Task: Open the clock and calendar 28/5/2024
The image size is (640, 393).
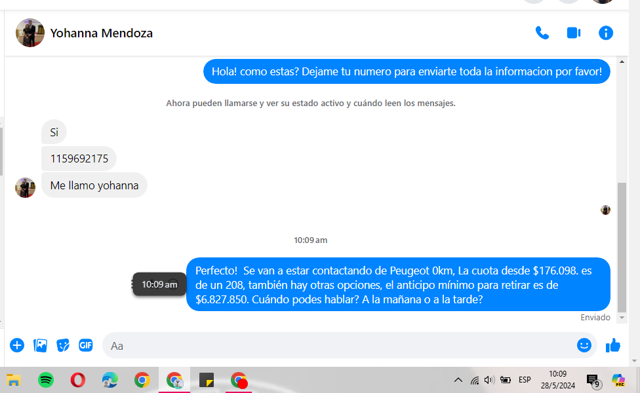Action: (557, 380)
